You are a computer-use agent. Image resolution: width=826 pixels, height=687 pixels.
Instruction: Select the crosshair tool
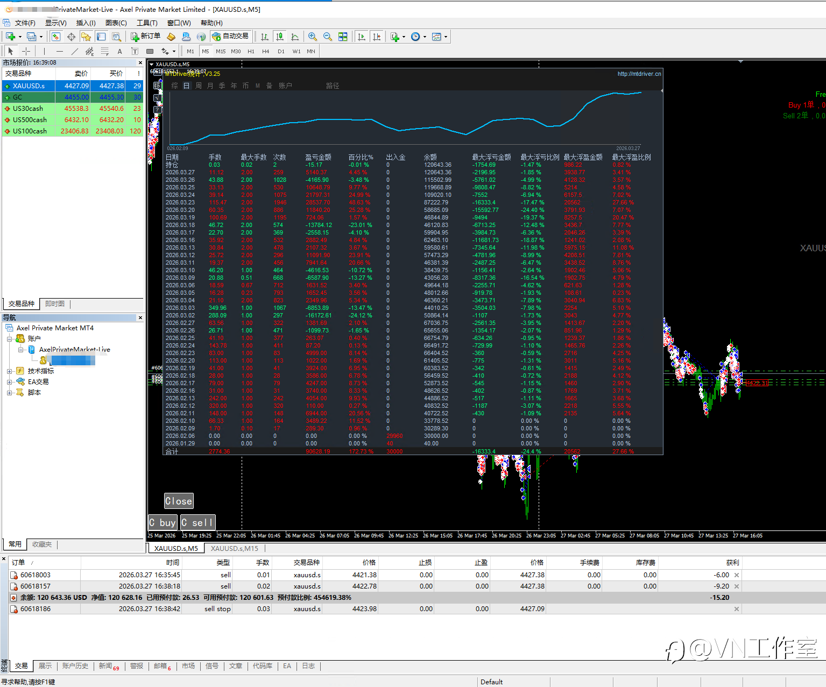point(26,51)
